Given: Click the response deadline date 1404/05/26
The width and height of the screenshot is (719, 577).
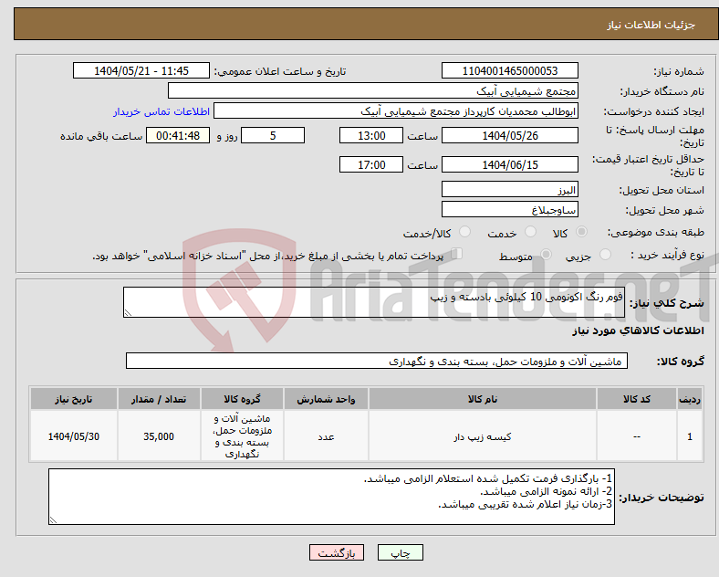Looking at the screenshot, I should 510,136.
